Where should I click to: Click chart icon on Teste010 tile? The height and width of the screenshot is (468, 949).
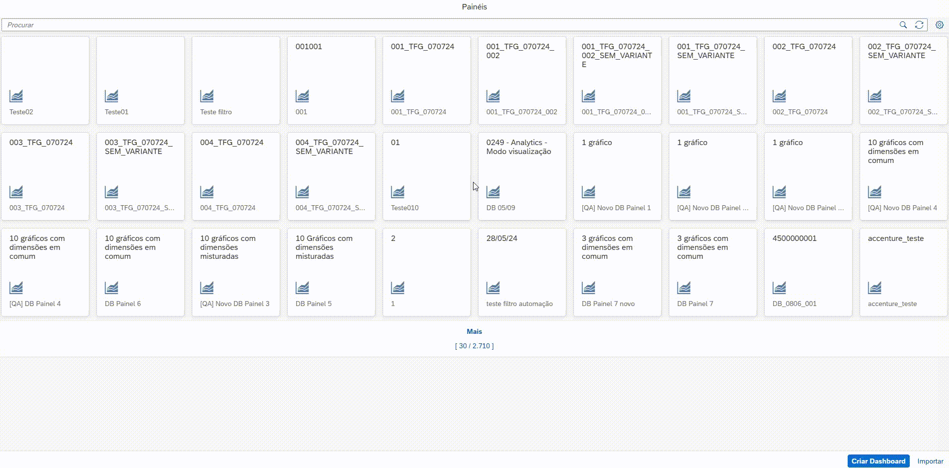coord(398,191)
